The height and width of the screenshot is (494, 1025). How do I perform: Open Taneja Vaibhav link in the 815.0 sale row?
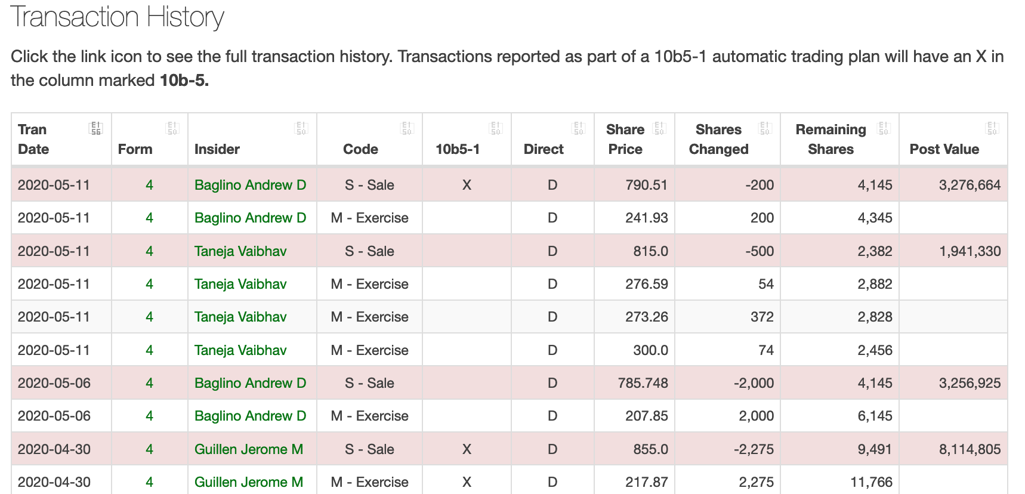(240, 251)
